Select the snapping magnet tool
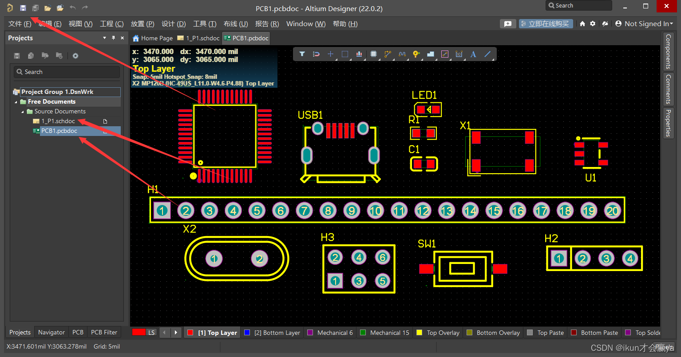The width and height of the screenshot is (681, 357). coord(316,54)
